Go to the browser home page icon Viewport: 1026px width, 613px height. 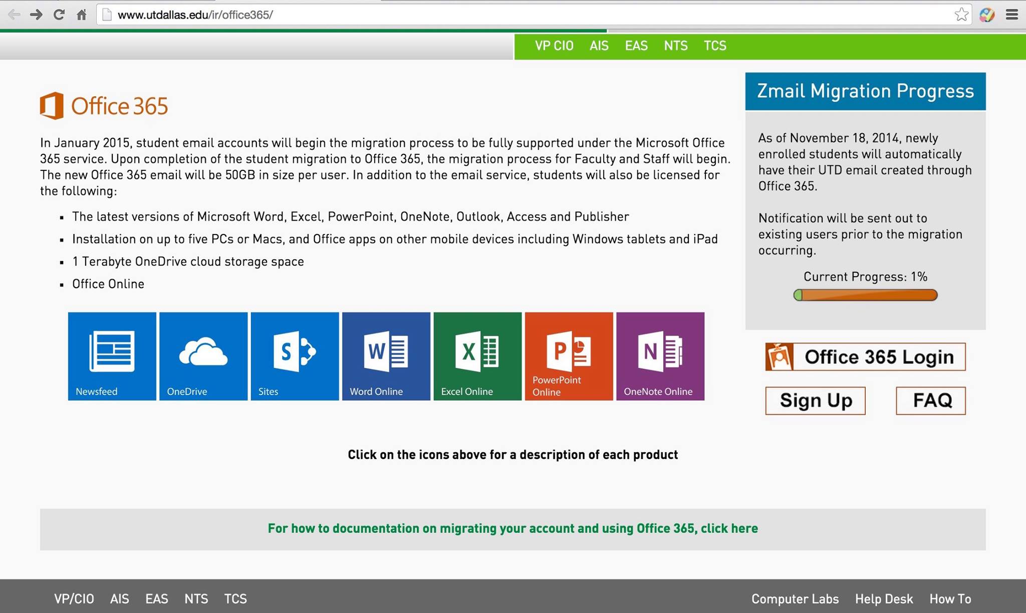click(82, 15)
